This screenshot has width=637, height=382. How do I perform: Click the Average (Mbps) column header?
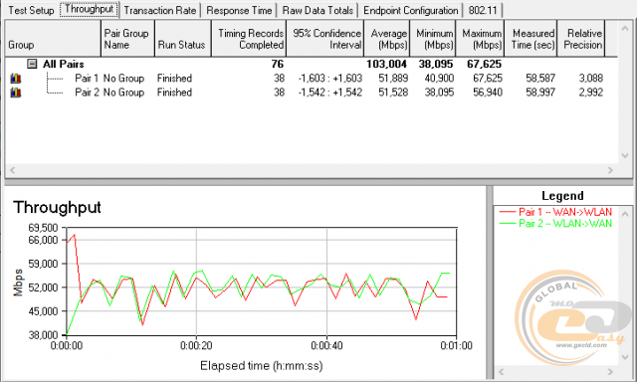pos(387,39)
